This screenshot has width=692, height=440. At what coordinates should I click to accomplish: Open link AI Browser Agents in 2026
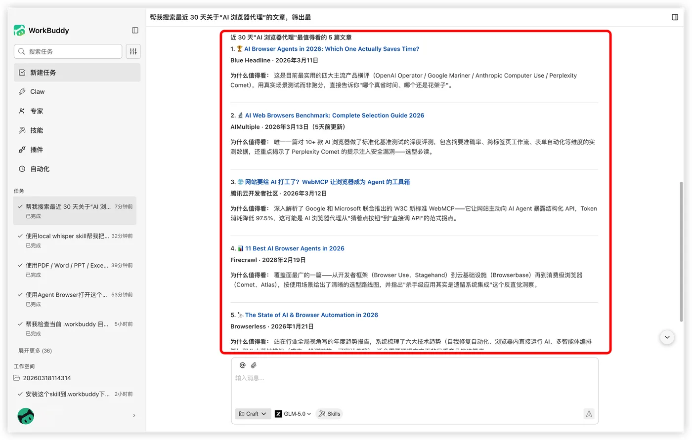[x=332, y=49]
